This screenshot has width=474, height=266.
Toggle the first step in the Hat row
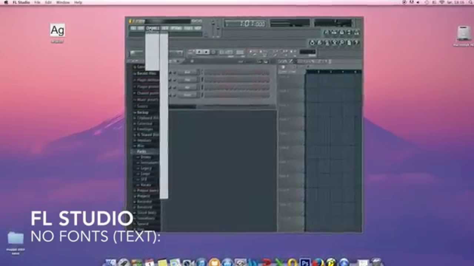pos(207,88)
